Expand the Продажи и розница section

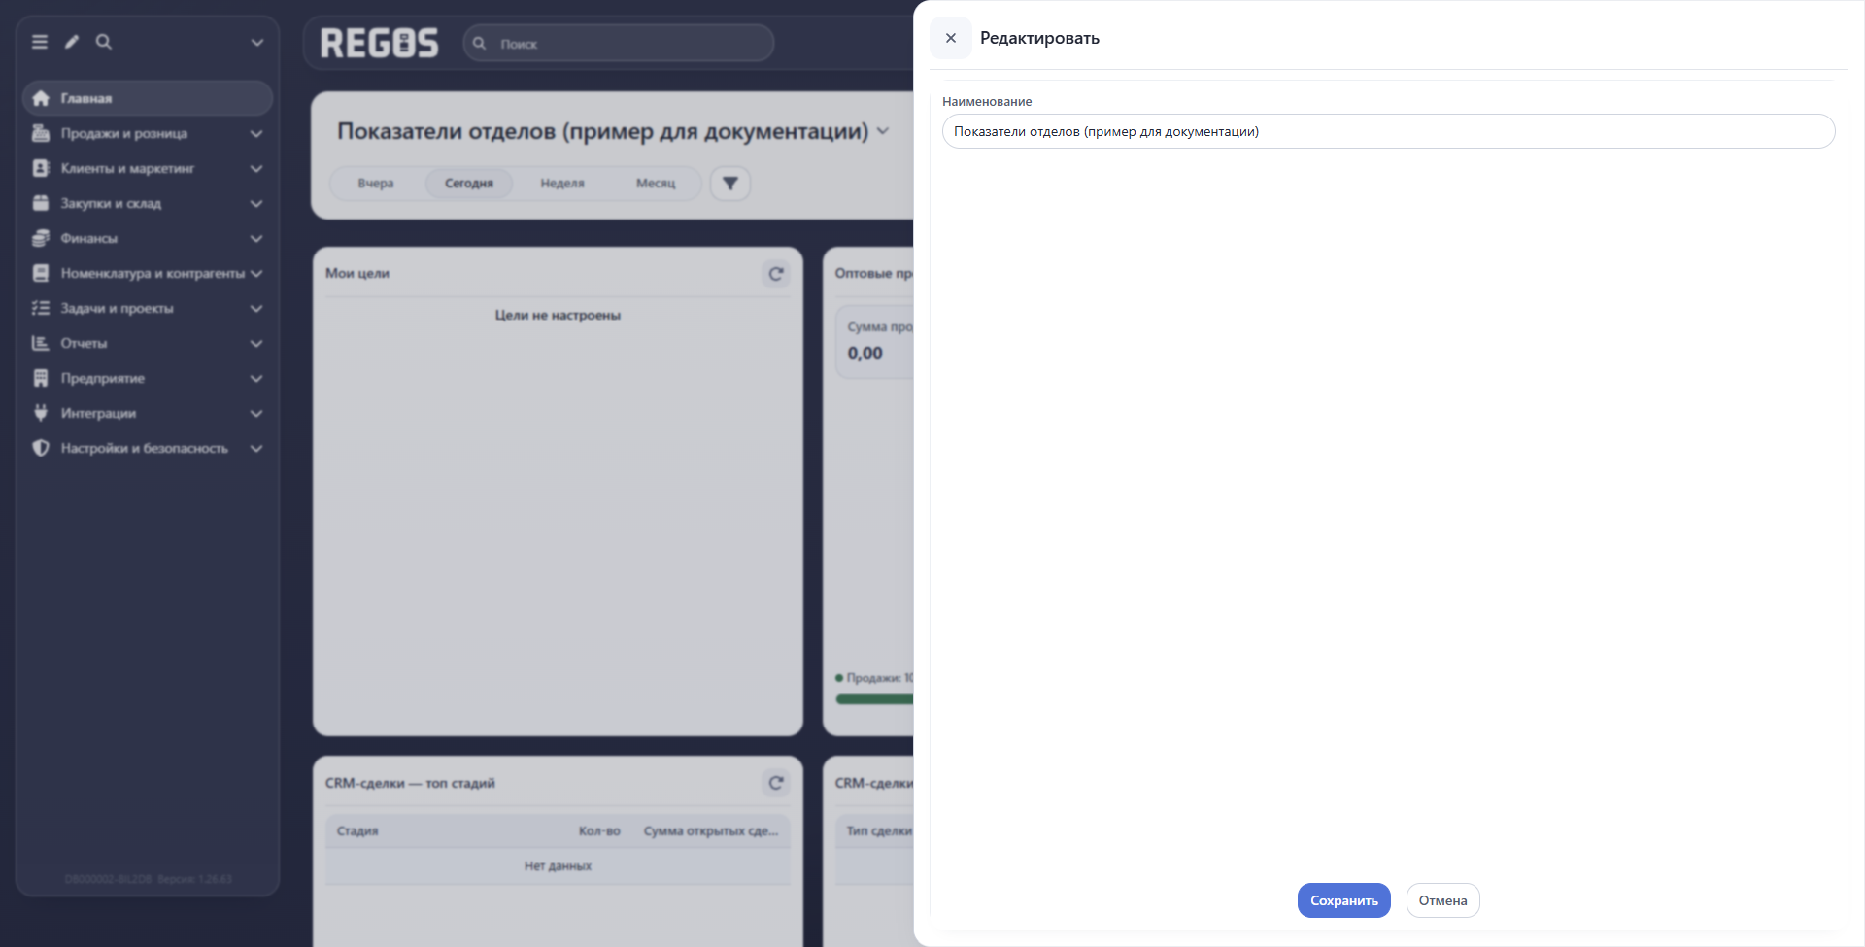(256, 134)
